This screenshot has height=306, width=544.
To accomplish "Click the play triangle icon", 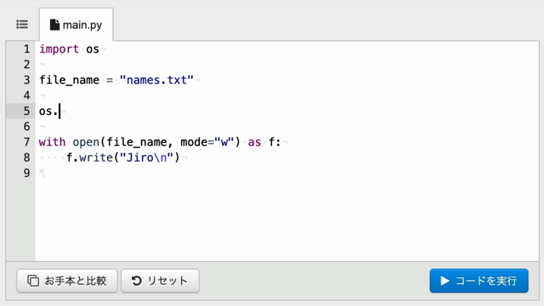I will (445, 280).
